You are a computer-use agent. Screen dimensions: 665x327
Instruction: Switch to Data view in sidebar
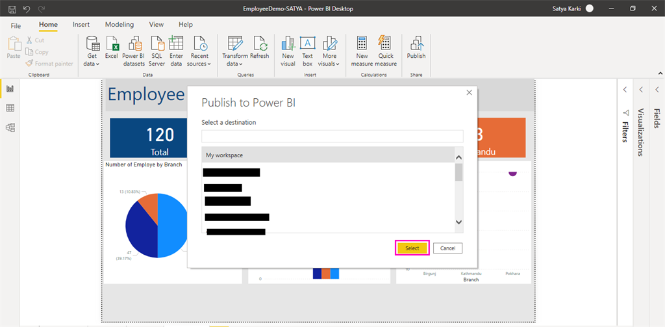tap(10, 108)
